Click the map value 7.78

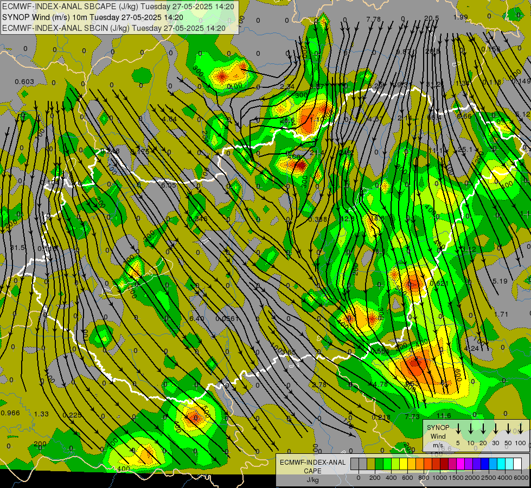374,20
